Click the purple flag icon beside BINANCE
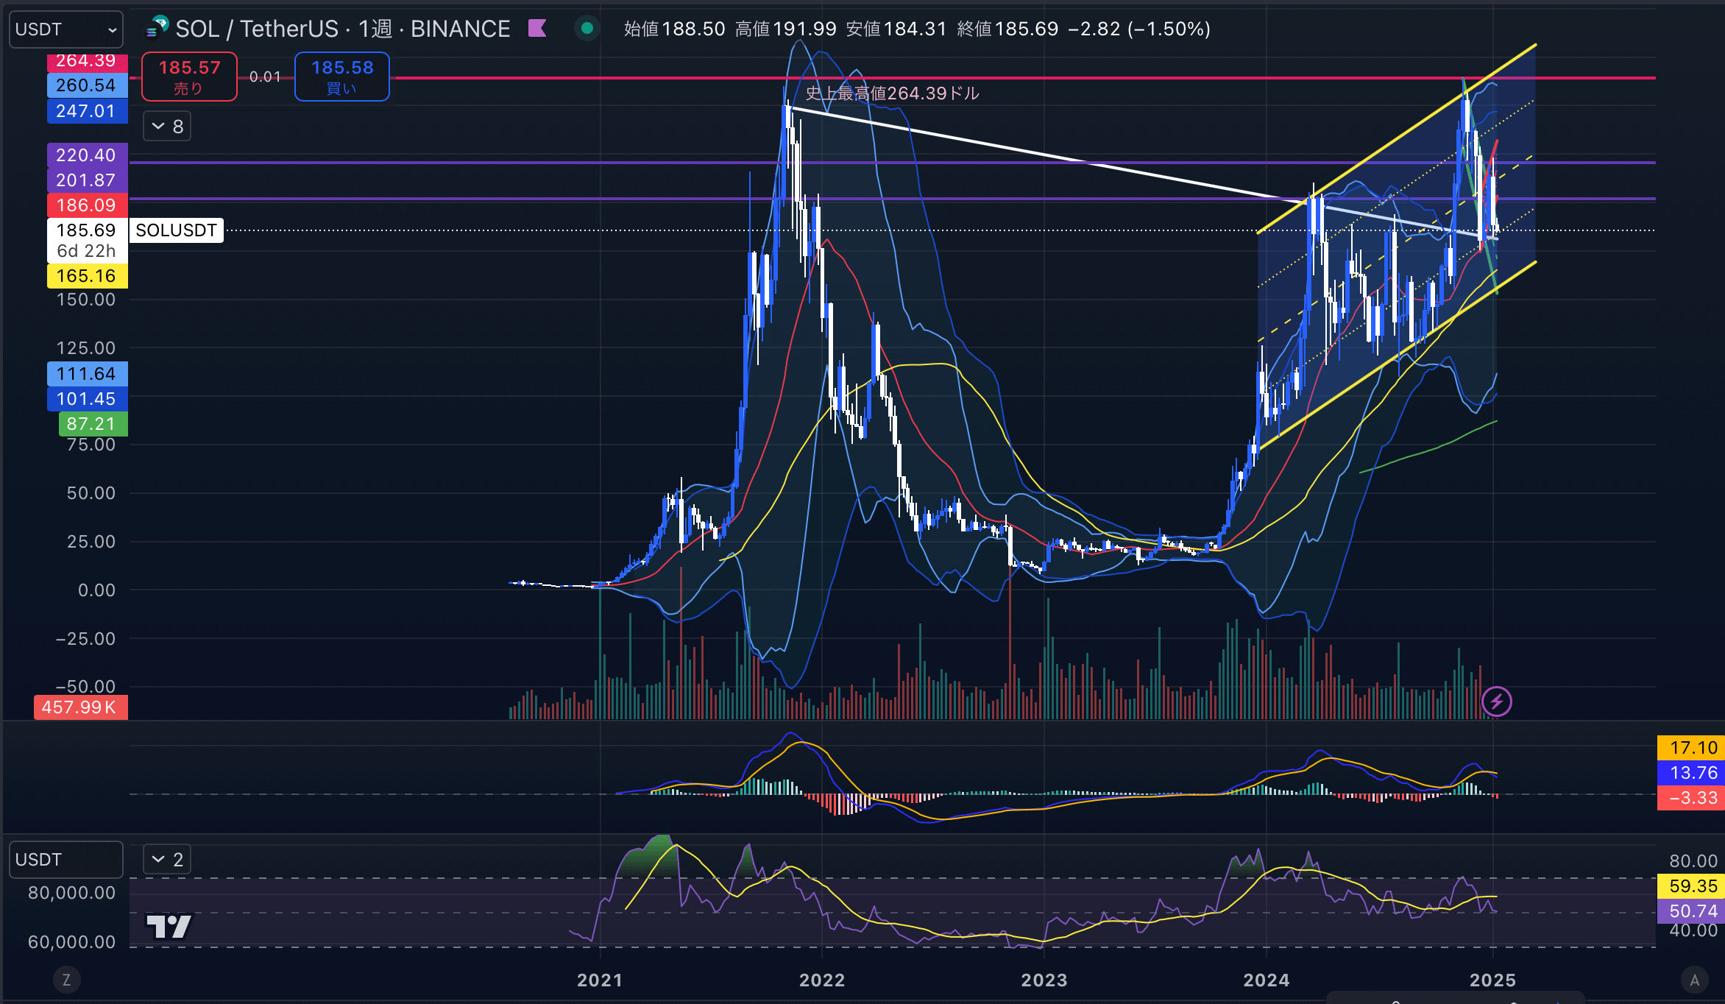Image resolution: width=1725 pixels, height=1004 pixels. click(537, 29)
